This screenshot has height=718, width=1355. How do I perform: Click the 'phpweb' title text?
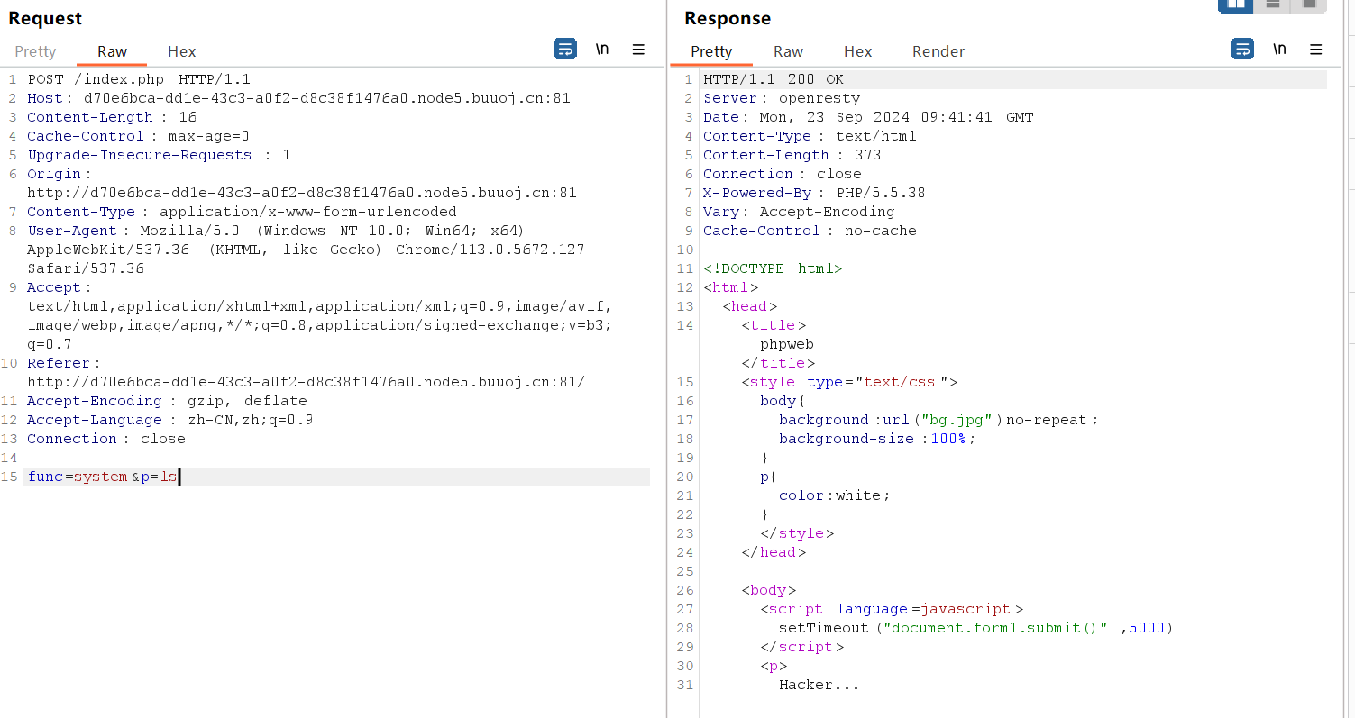click(787, 344)
